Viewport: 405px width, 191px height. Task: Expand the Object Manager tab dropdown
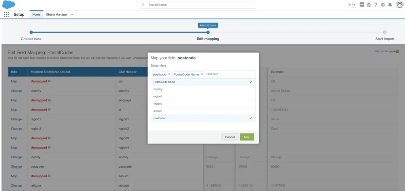point(72,15)
